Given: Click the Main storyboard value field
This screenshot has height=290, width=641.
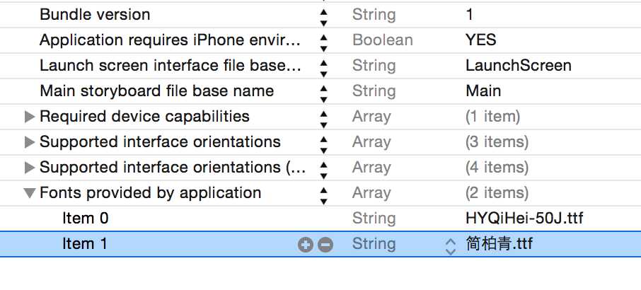Looking at the screenshot, I should 483,91.
